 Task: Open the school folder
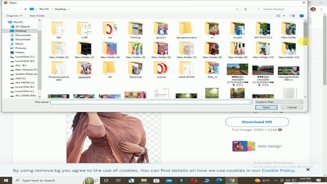coord(161,70)
